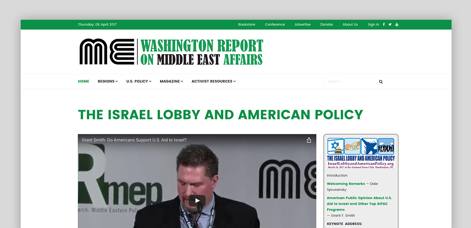Expand the Magazine dropdown menu
The width and height of the screenshot is (471, 228).
[x=171, y=81]
